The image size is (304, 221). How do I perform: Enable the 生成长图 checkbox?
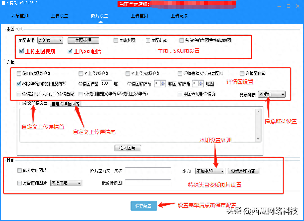[116, 40]
